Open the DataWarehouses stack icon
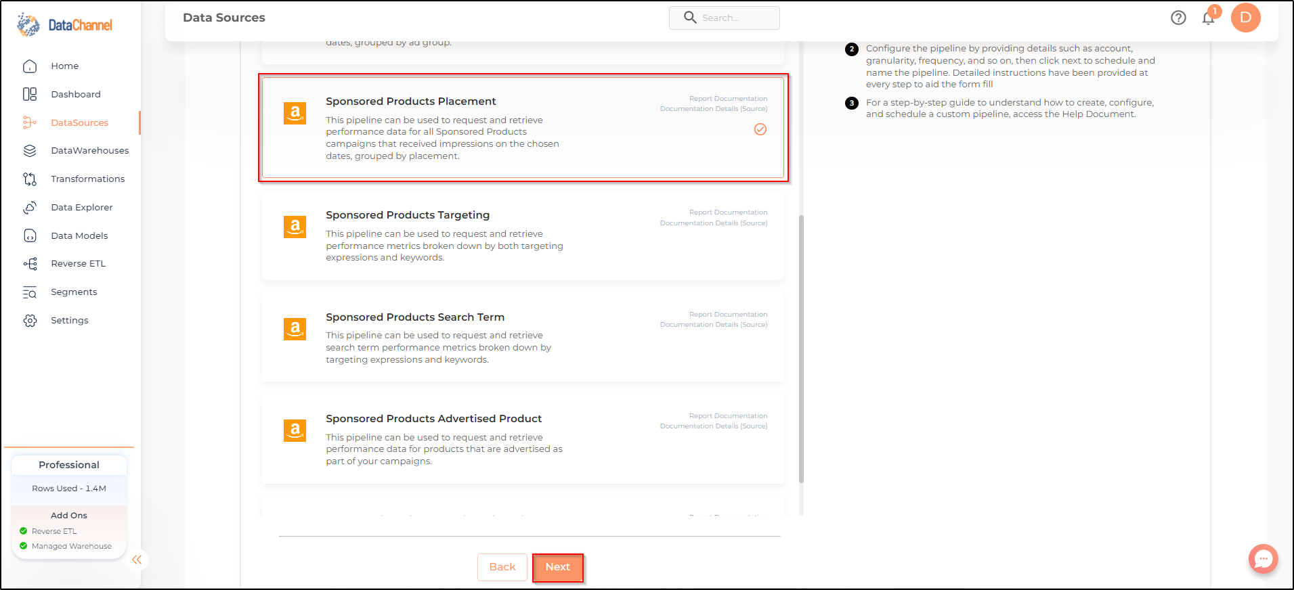Viewport: 1294px width, 590px height. click(30, 151)
